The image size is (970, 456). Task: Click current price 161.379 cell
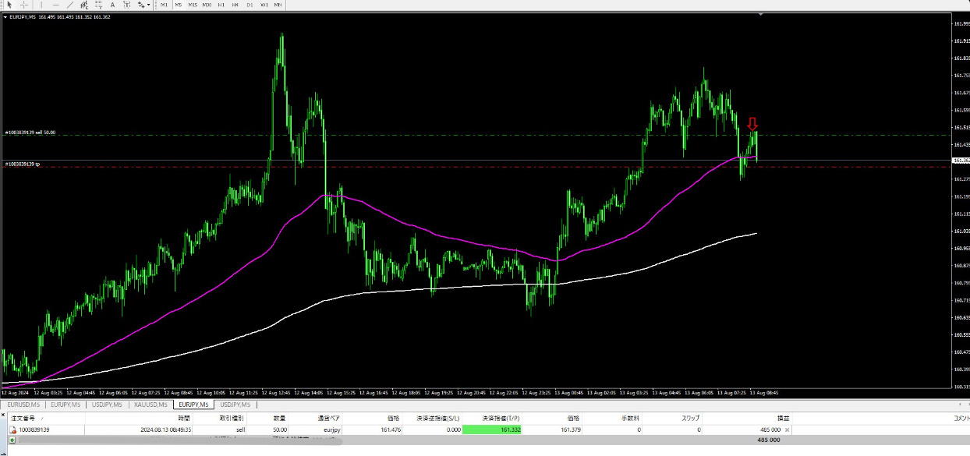pos(571,429)
